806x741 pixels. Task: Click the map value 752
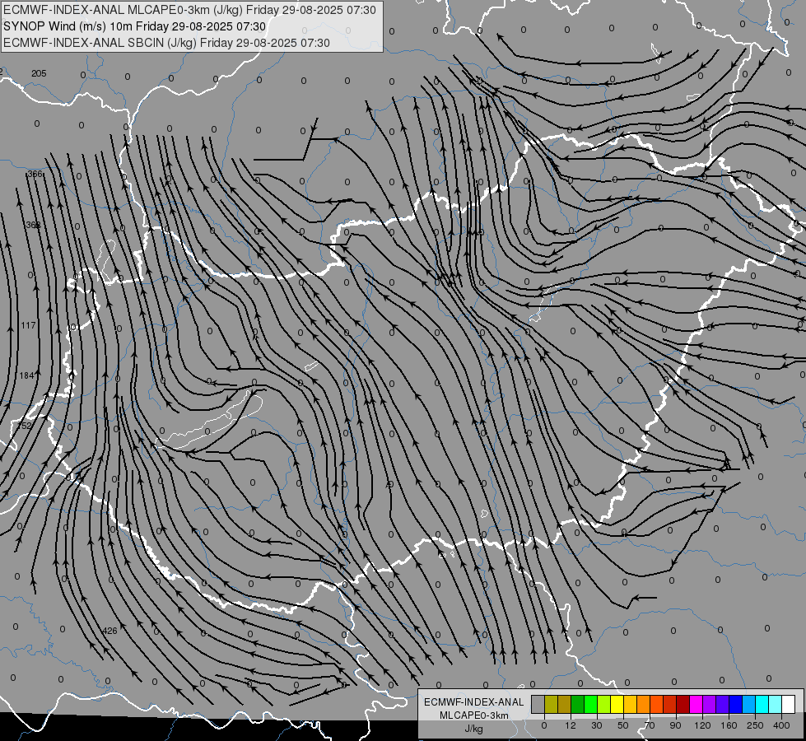25,426
